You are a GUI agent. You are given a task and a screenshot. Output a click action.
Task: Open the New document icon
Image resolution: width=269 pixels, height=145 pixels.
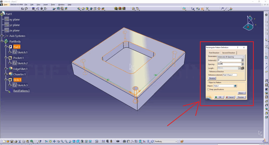pos(3,141)
